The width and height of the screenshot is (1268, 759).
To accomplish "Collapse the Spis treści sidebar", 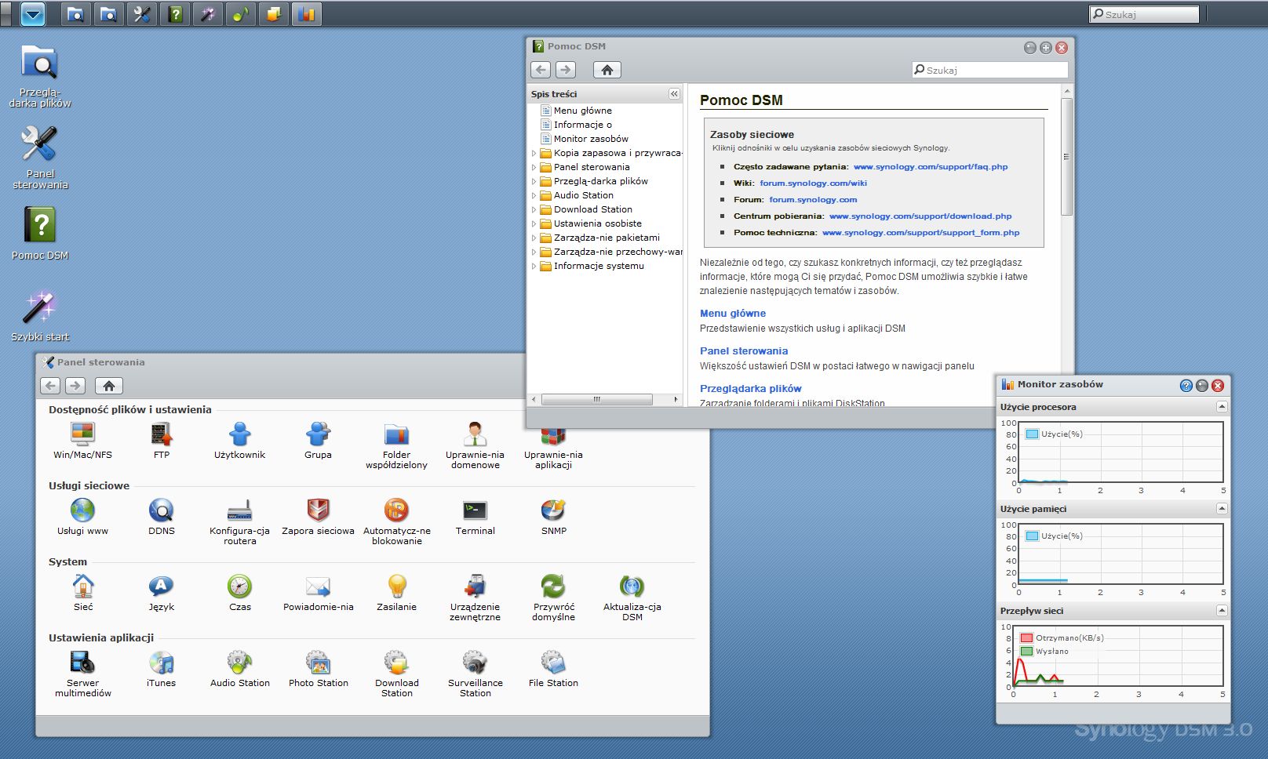I will tap(674, 94).
